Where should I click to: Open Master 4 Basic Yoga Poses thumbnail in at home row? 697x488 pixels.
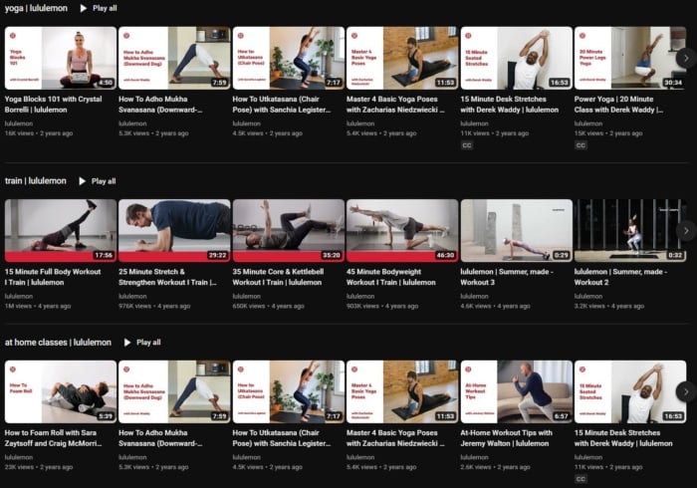402,391
